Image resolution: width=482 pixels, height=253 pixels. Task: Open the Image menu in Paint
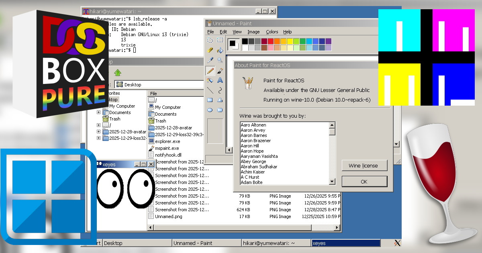click(254, 32)
